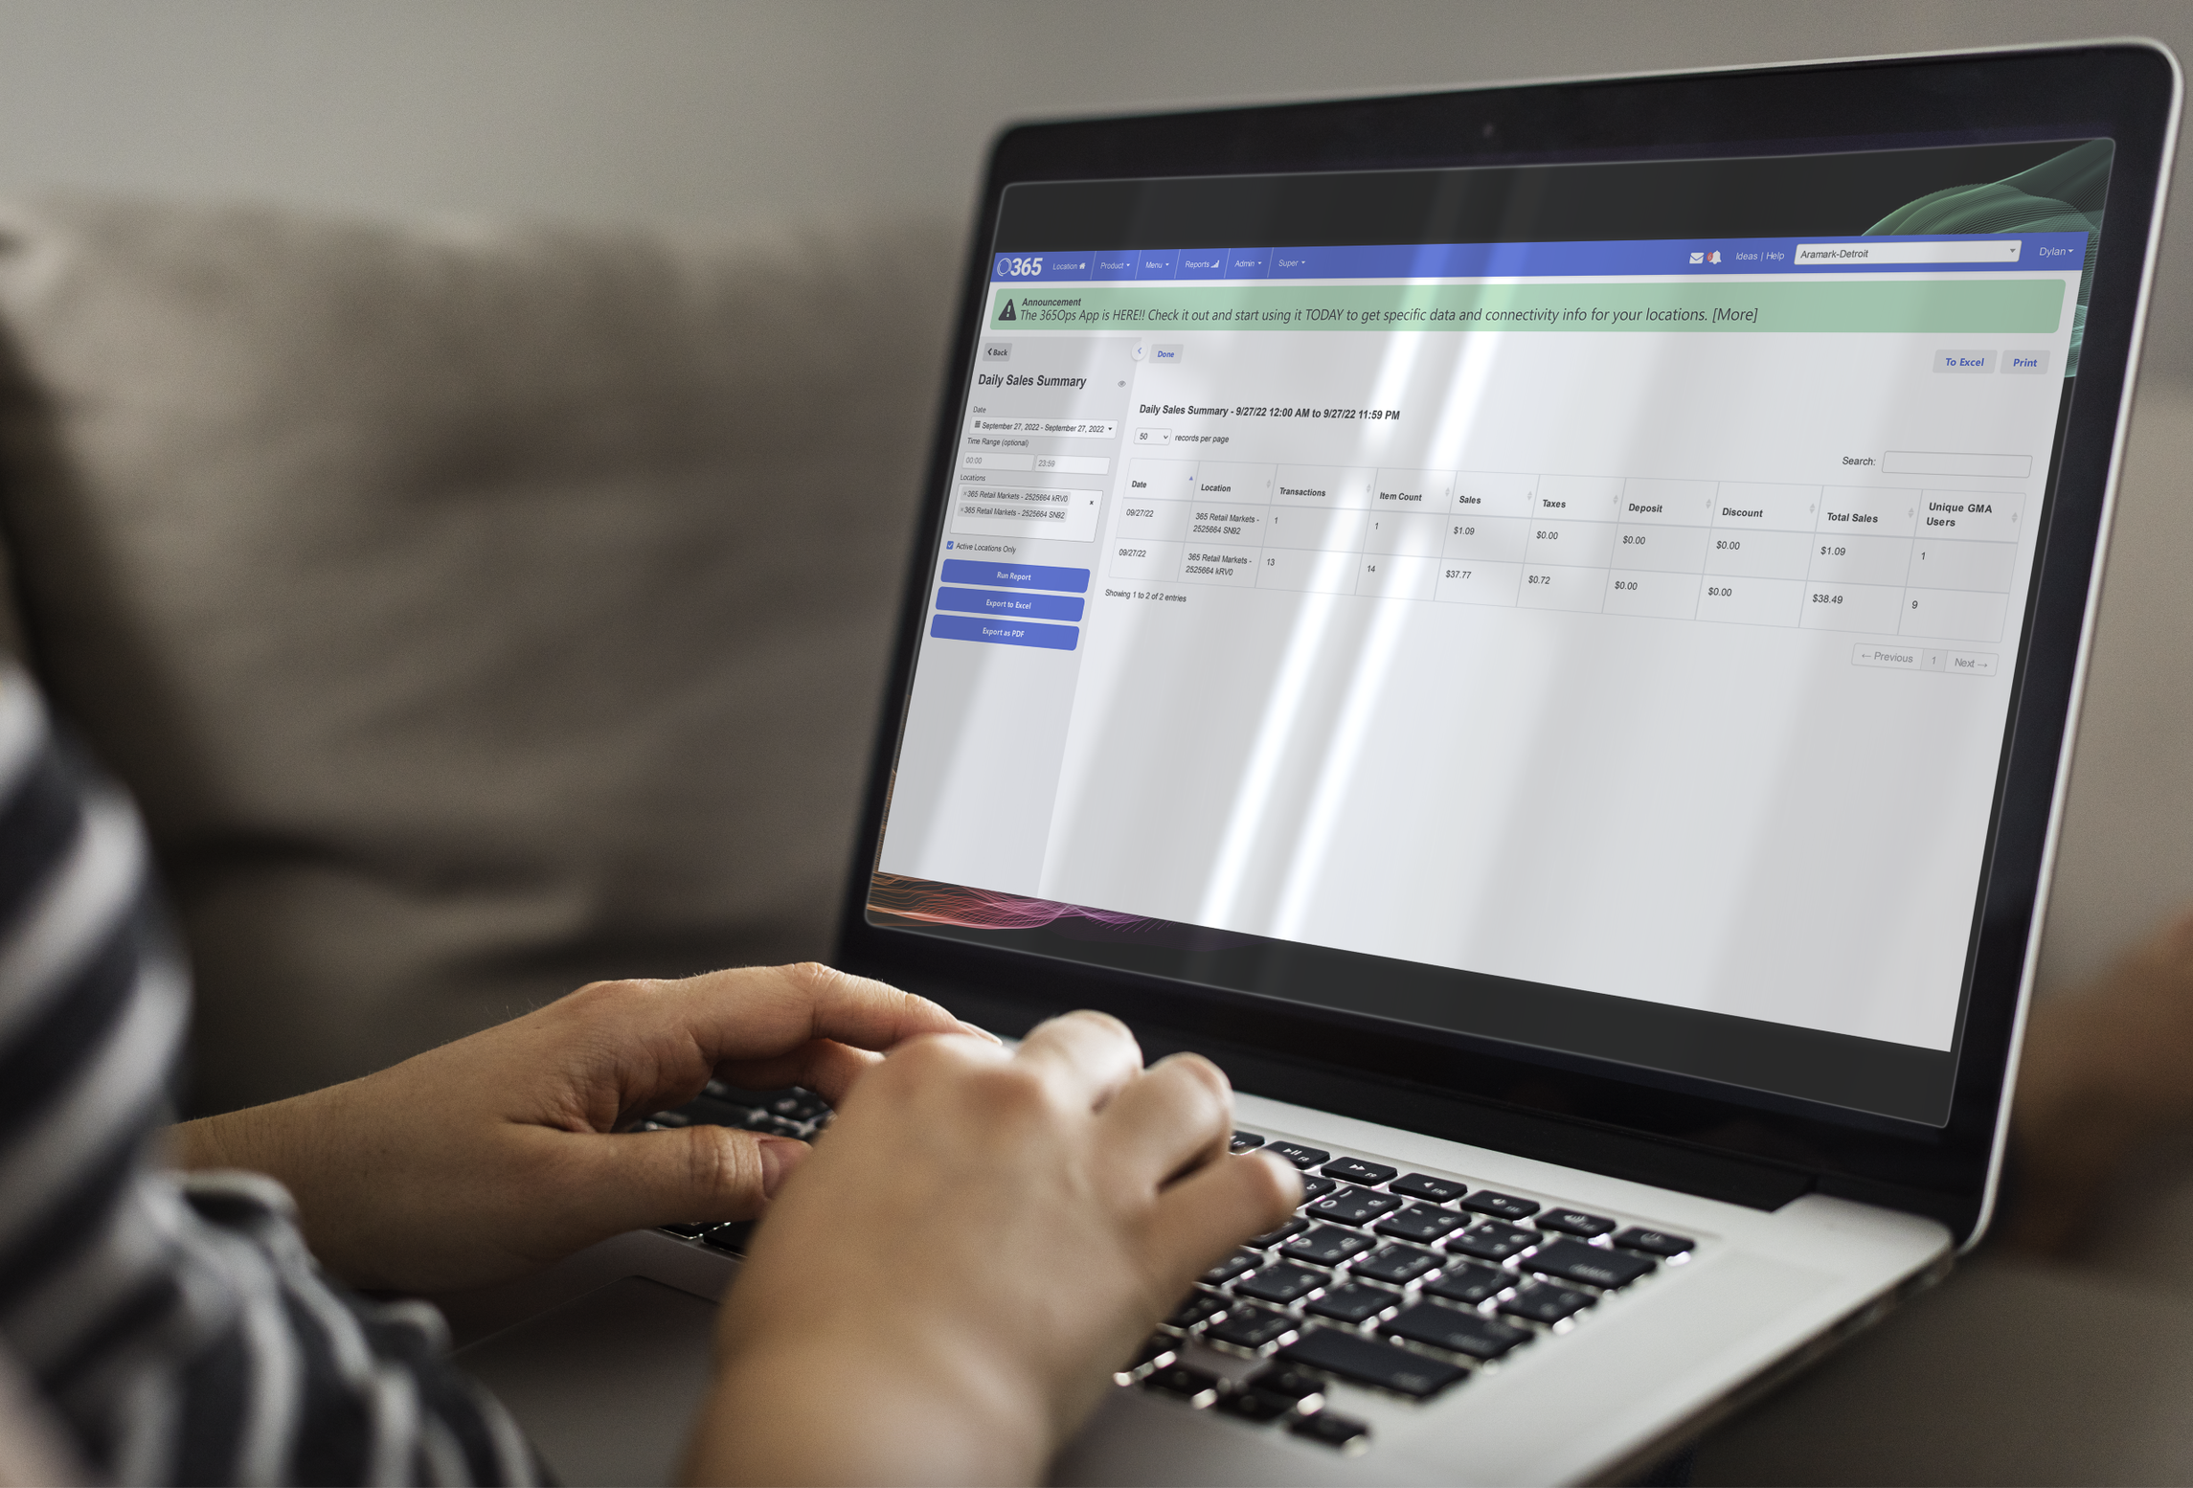Screen dimensions: 2193x1488
Task: Click the Done button icon
Action: tap(1164, 353)
